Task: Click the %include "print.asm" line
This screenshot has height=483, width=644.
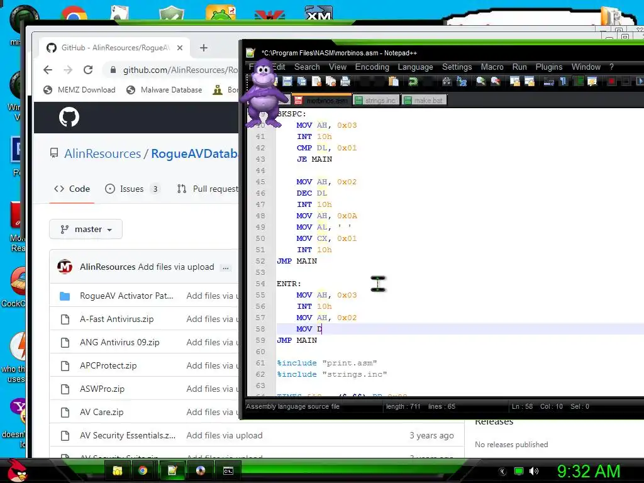Action: [327, 363]
